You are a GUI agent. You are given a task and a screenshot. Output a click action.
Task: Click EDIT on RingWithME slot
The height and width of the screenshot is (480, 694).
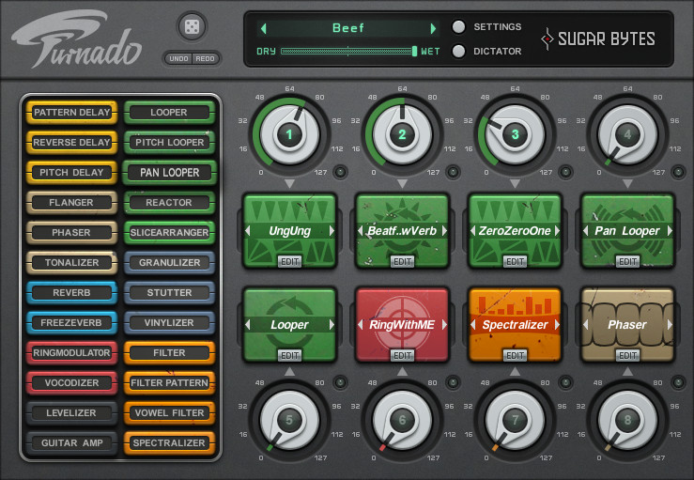[x=402, y=356]
